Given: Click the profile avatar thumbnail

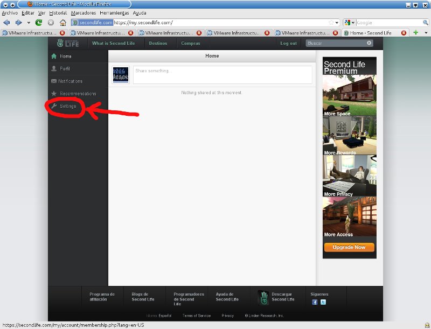Looking at the screenshot, I should coord(121,74).
